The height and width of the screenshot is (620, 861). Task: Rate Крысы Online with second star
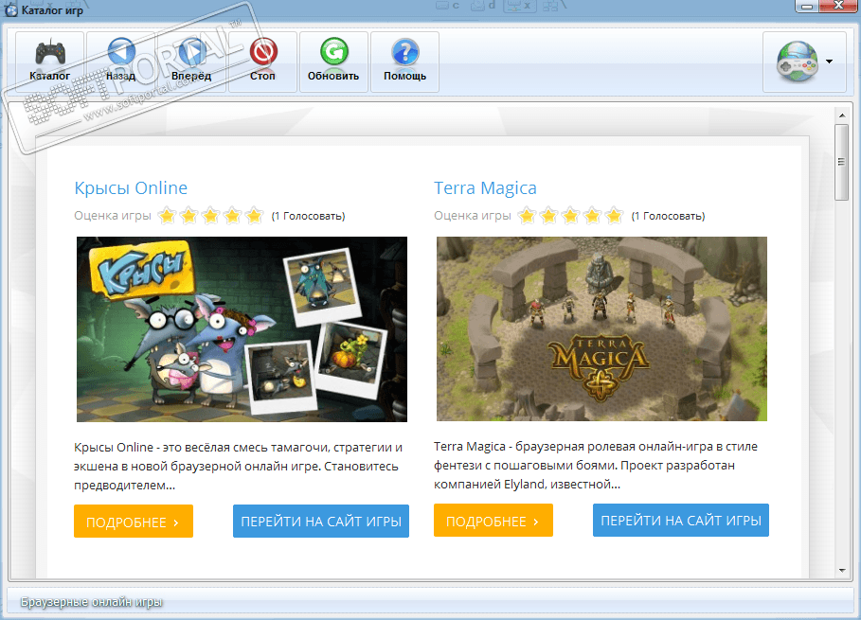(188, 216)
